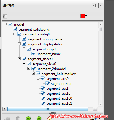Select the segment_axis0 label

(x=58, y=79)
